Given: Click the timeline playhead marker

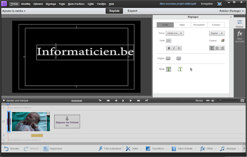Looking at the screenshot, I should [8, 104].
